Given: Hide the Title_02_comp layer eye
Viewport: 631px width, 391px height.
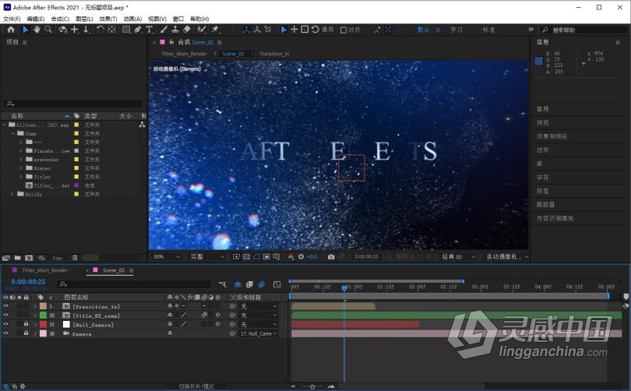Looking at the screenshot, I should pos(5,315).
